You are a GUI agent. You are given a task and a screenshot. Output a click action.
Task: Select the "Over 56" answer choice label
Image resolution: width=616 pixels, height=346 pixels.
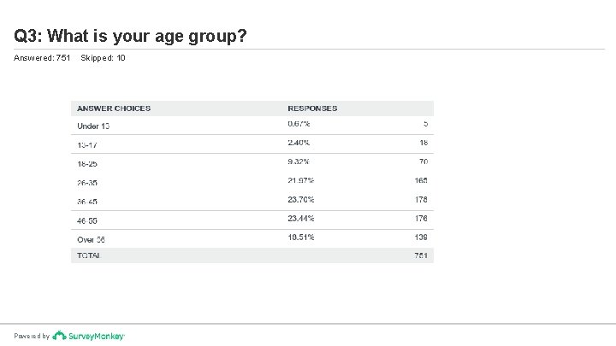[x=91, y=238]
